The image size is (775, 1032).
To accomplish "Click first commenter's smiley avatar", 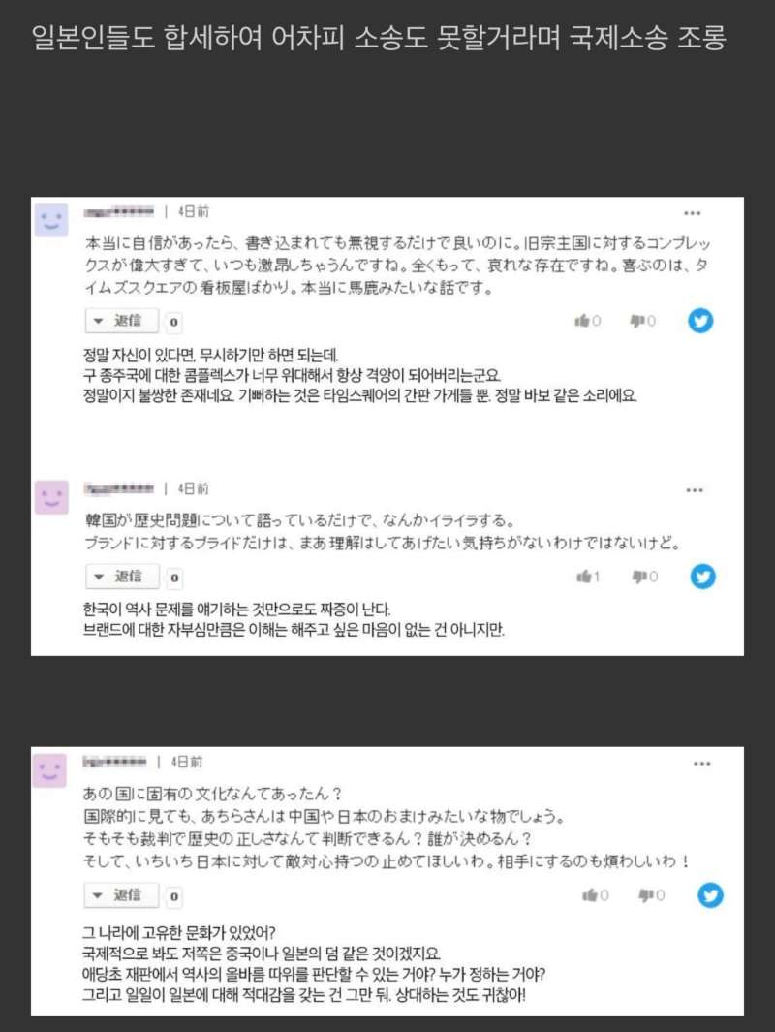I will 51,221.
